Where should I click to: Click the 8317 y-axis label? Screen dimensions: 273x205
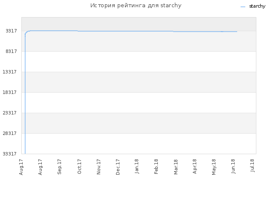pos(12,51)
